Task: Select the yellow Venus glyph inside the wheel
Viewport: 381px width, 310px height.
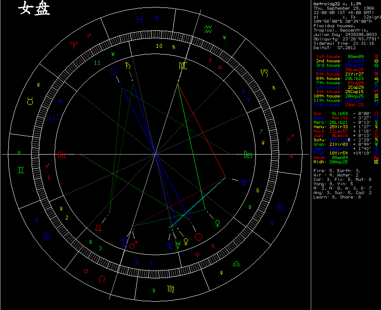Action: coord(186,241)
